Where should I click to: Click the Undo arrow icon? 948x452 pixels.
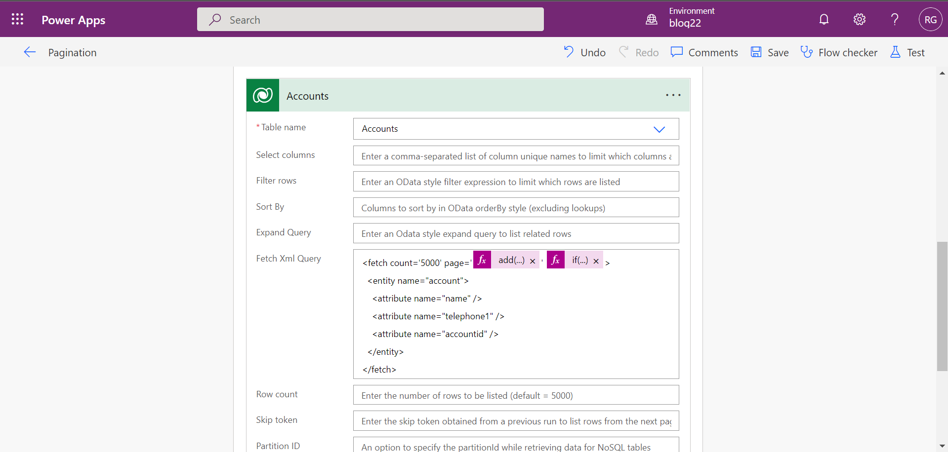tap(569, 52)
